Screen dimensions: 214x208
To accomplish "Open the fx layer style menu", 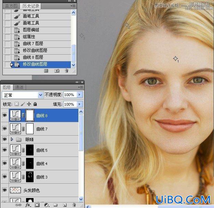I will point(28,205).
